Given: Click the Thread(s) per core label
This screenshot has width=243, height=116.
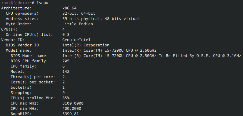Looking at the screenshot, I should [33, 77].
